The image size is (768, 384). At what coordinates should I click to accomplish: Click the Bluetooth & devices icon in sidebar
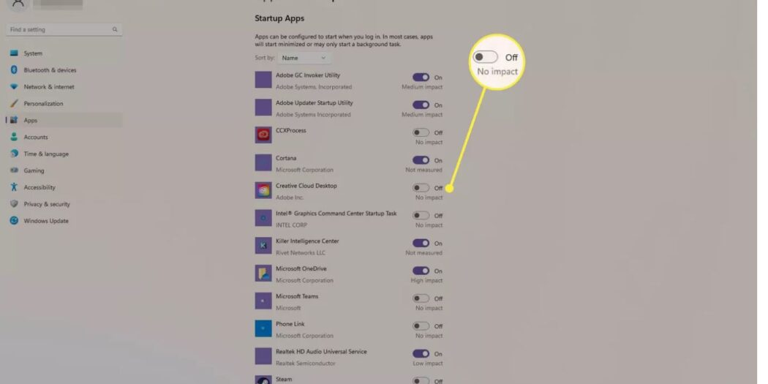click(x=14, y=70)
